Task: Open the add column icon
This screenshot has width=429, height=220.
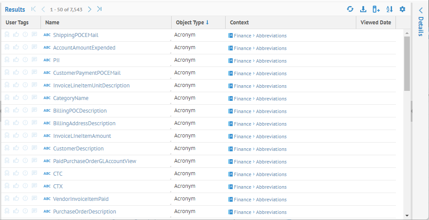Action: pos(376,9)
